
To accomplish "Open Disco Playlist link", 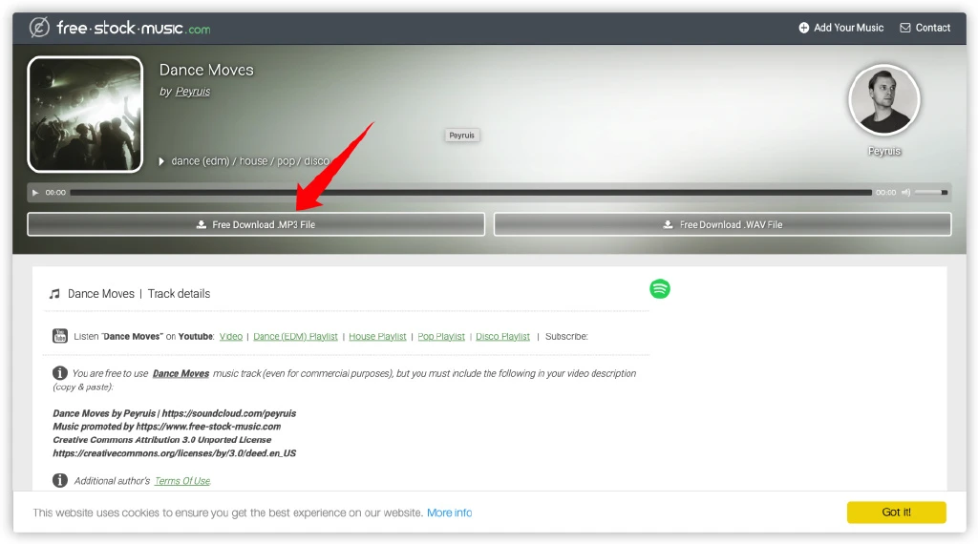I will pos(502,337).
